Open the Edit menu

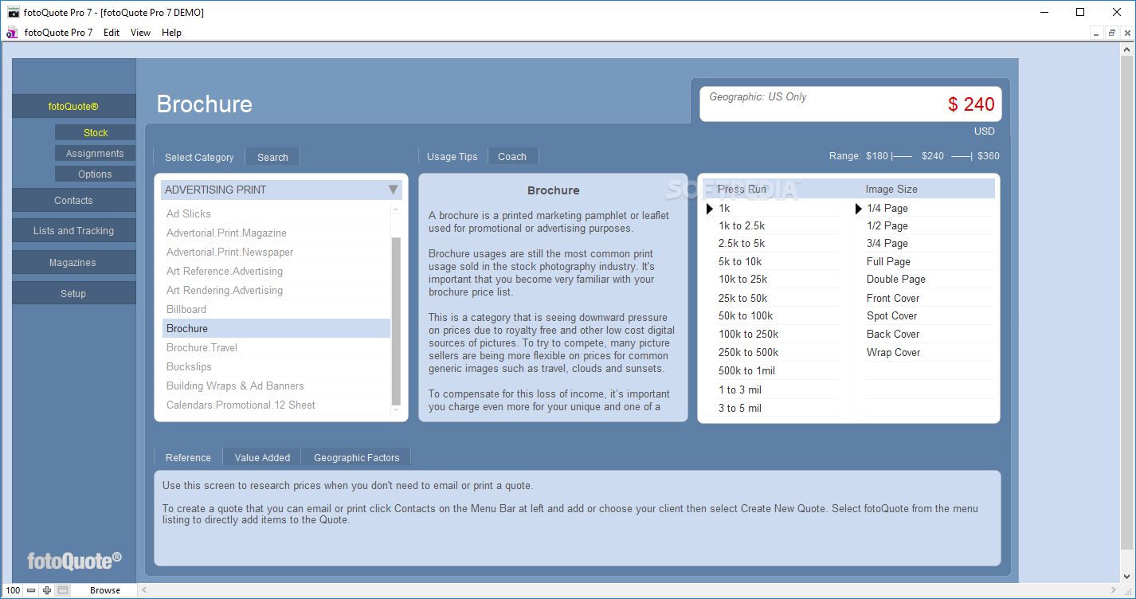click(112, 33)
